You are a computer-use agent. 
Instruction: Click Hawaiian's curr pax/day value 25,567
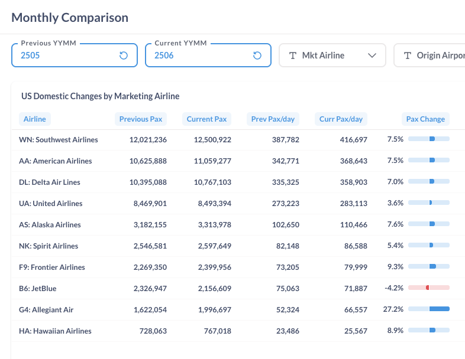coord(356,331)
